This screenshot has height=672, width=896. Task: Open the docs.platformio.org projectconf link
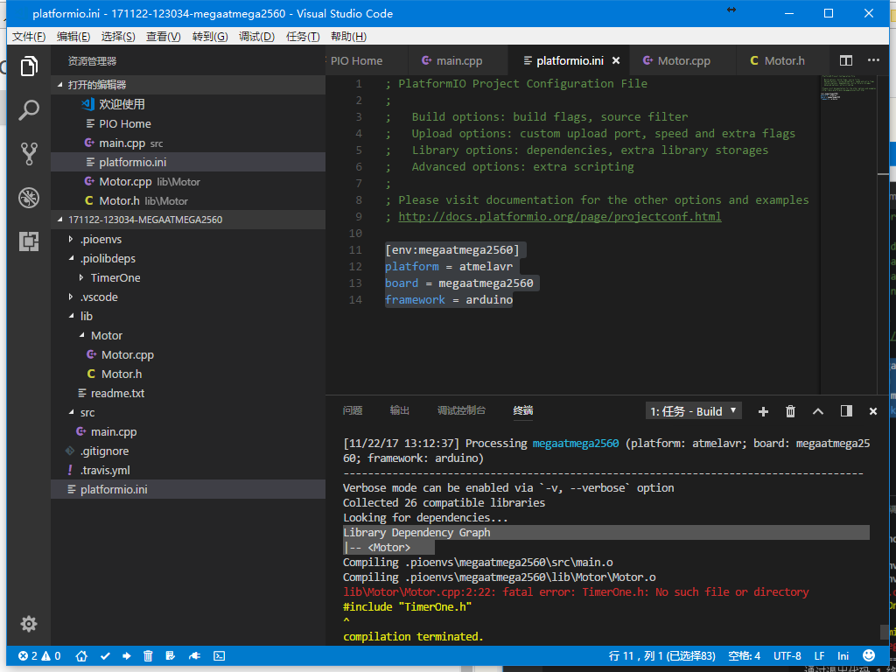pyautogui.click(x=560, y=217)
